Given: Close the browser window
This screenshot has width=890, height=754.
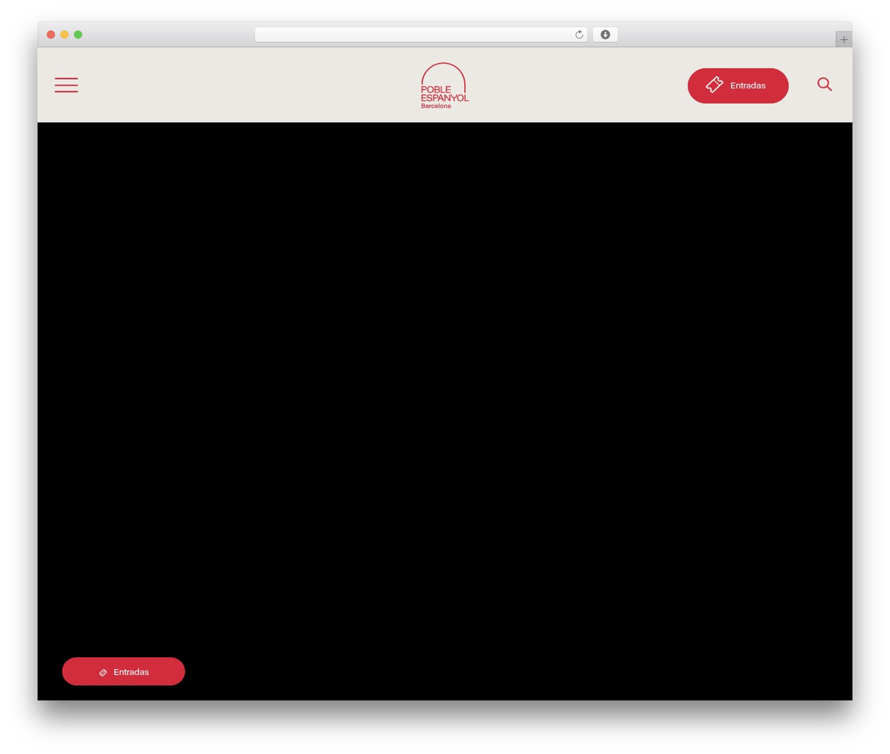Looking at the screenshot, I should point(51,35).
